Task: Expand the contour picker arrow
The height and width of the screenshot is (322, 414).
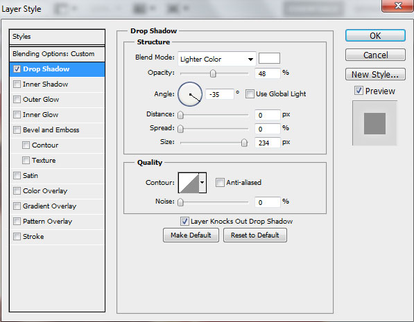Action: (202, 183)
